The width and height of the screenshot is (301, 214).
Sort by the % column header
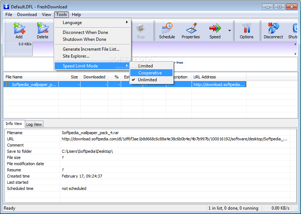coord(114,77)
